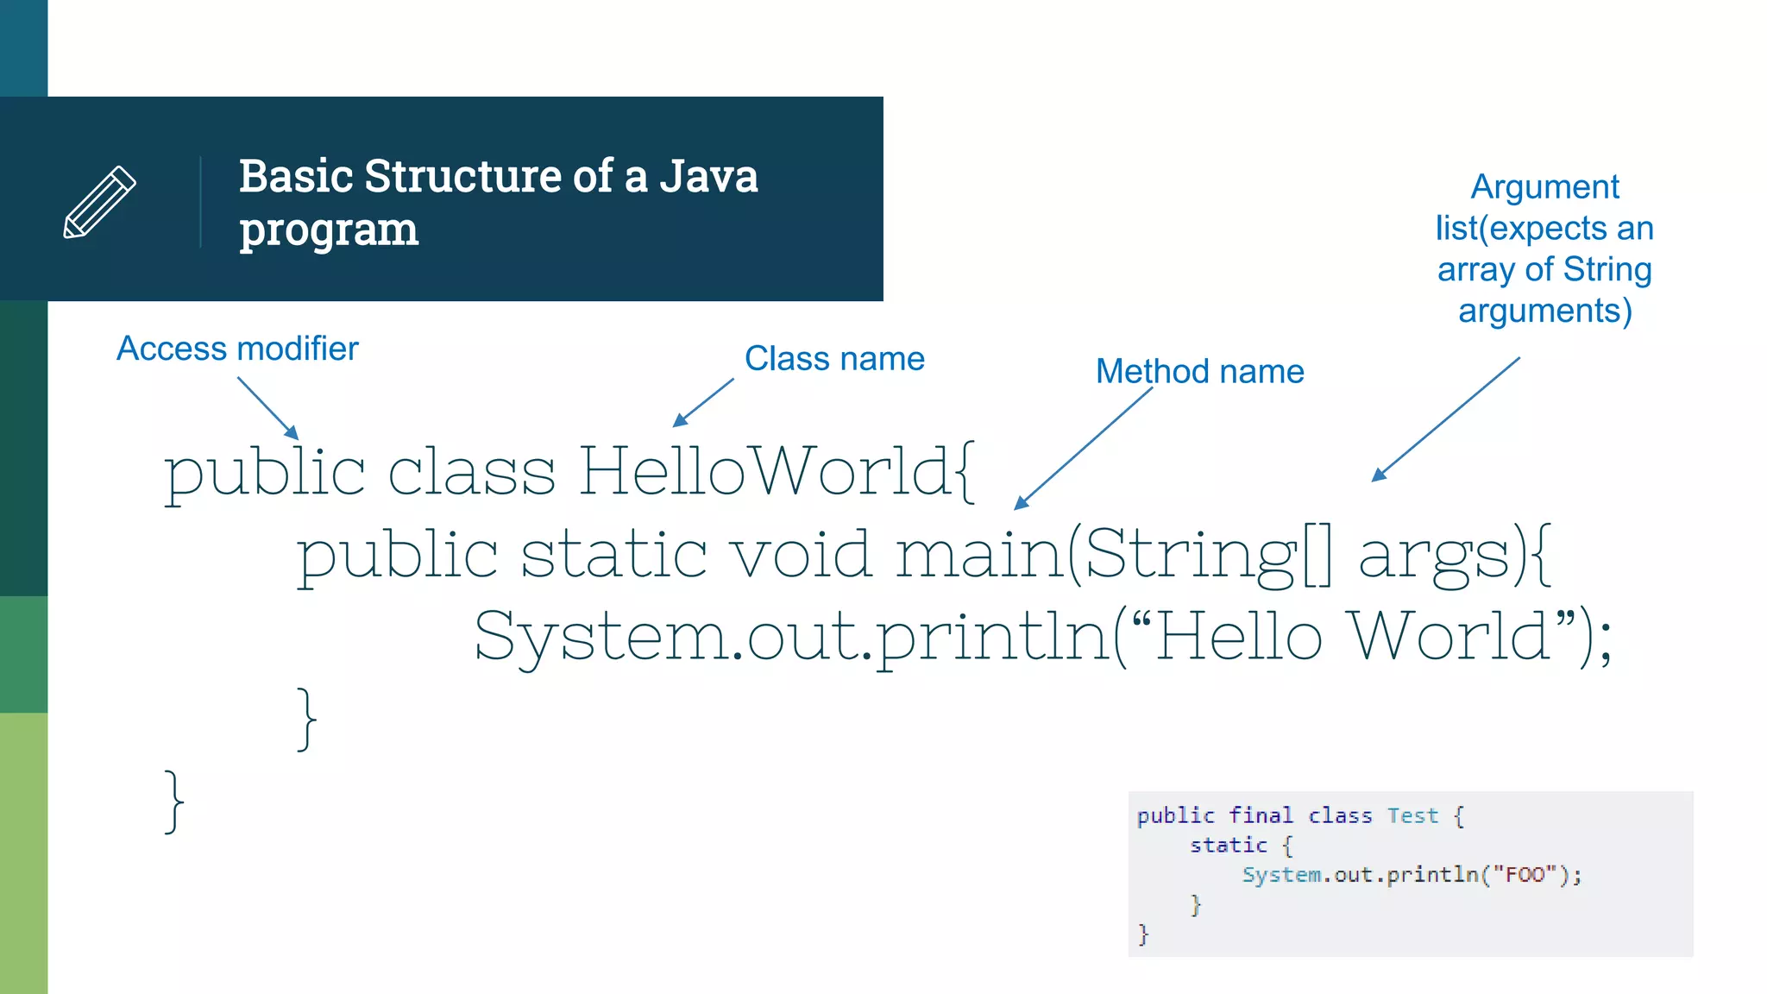Click the light green sidebar color block
The width and height of the screenshot is (1767, 994).
(x=23, y=852)
